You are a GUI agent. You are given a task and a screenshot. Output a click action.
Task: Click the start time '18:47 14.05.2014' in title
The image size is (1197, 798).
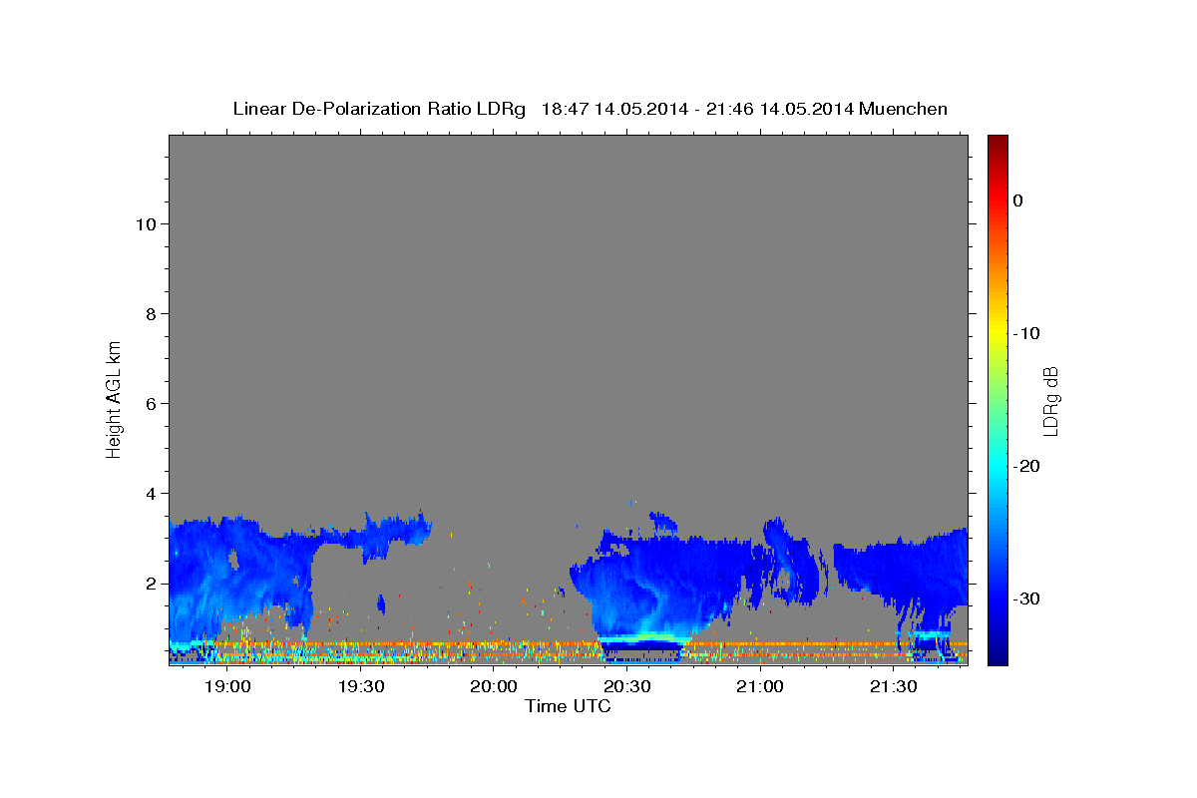[x=613, y=109]
